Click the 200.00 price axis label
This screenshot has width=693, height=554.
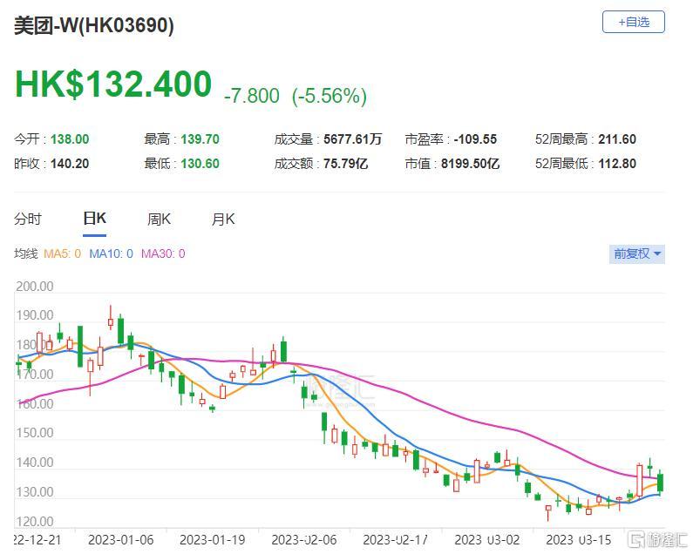click(35, 287)
